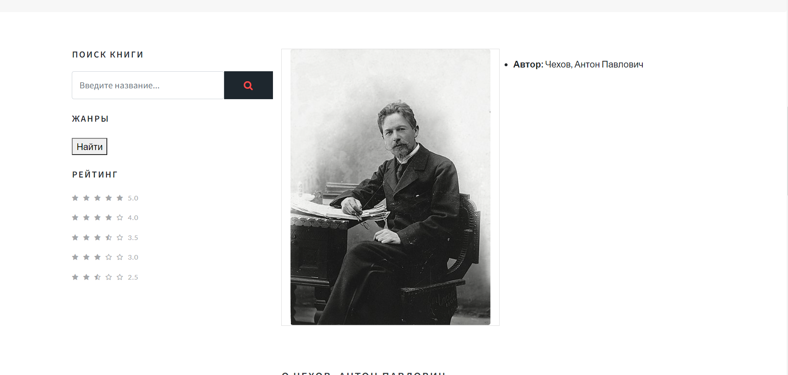Click the empty fifth star in 4.0 row

[x=120, y=217]
